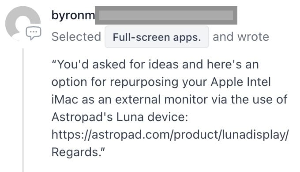This screenshot has width=300, height=172.
Task: Click the "Selected" label text
Action: click(x=76, y=36)
